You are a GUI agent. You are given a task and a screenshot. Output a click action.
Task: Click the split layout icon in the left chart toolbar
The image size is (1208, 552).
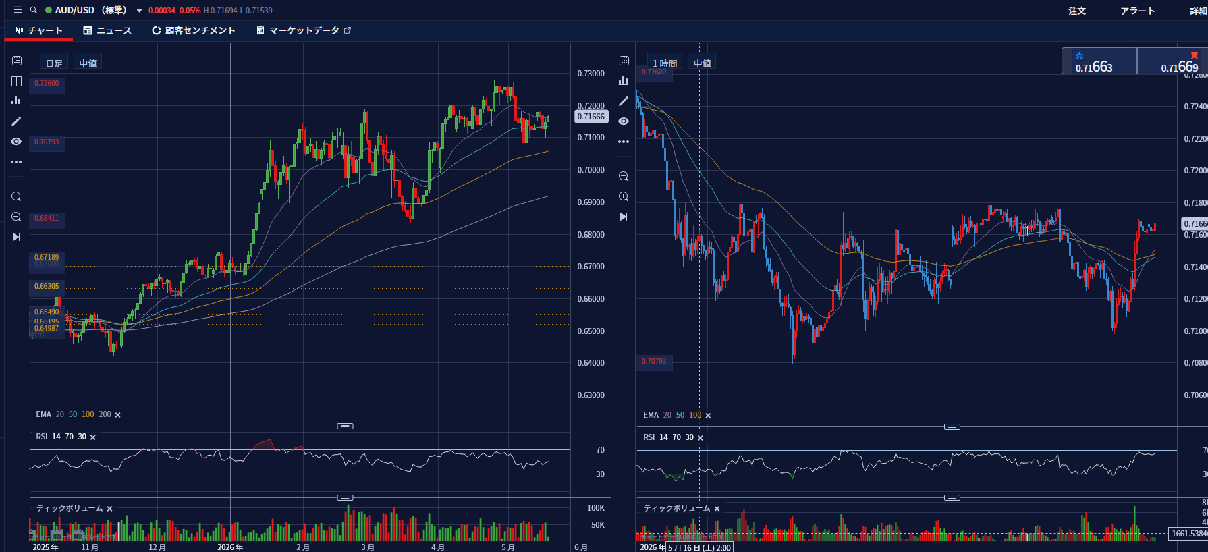[17, 81]
